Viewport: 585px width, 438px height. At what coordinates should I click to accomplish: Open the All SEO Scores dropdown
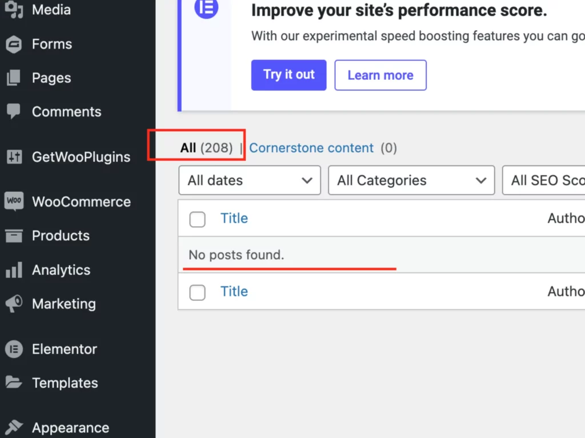(x=544, y=180)
